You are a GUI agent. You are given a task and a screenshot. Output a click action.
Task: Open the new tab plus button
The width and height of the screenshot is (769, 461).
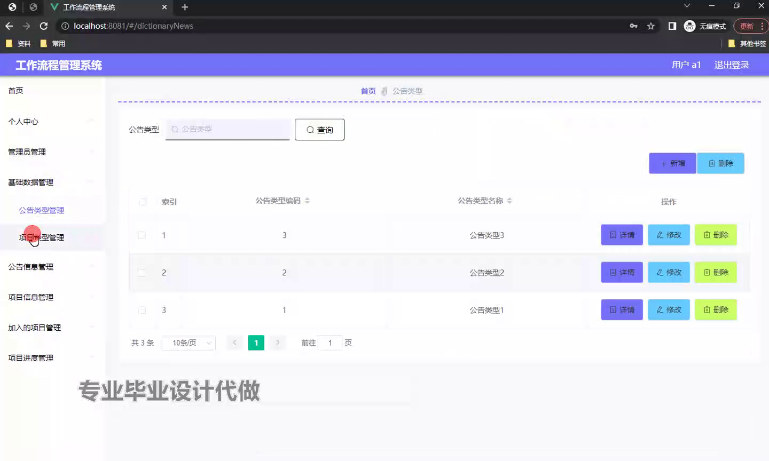click(185, 7)
